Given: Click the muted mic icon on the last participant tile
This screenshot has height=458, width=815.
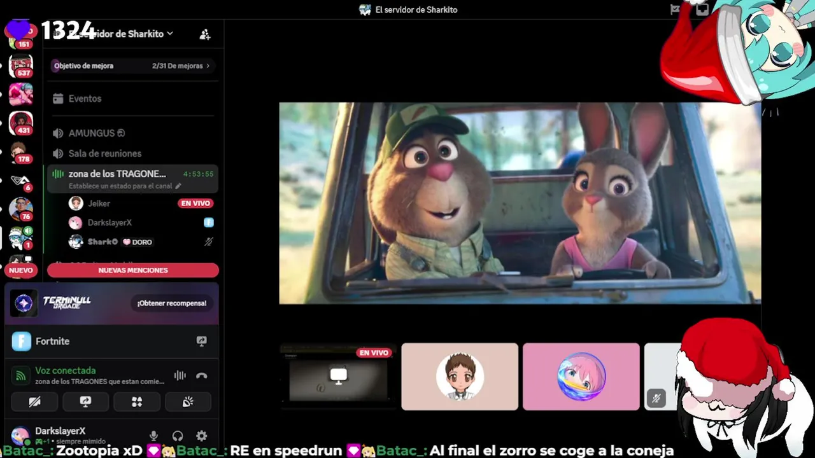Looking at the screenshot, I should 656,399.
